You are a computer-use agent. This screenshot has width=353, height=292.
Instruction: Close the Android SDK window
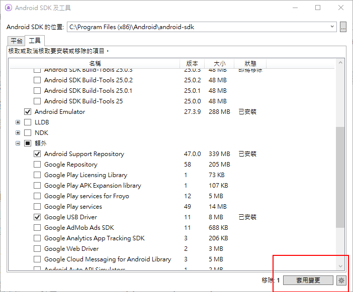pos(341,8)
